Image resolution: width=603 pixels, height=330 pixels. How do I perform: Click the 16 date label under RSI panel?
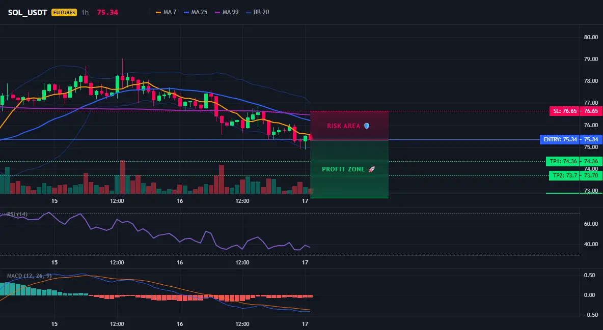[x=180, y=262]
